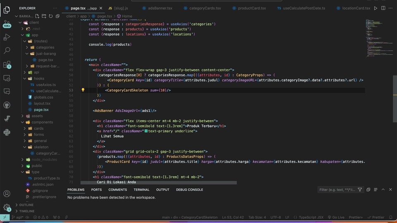
Task: Collapse all problems in panel
Action: point(368,190)
